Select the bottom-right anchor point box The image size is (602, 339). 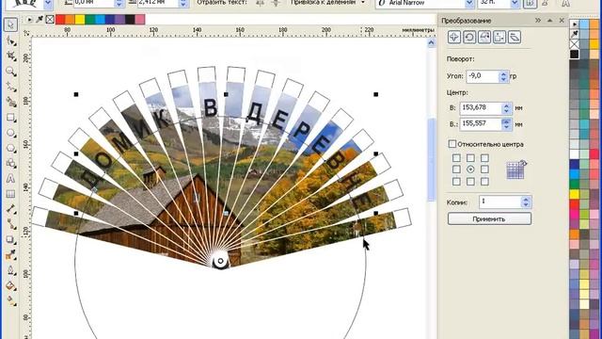[x=484, y=181]
